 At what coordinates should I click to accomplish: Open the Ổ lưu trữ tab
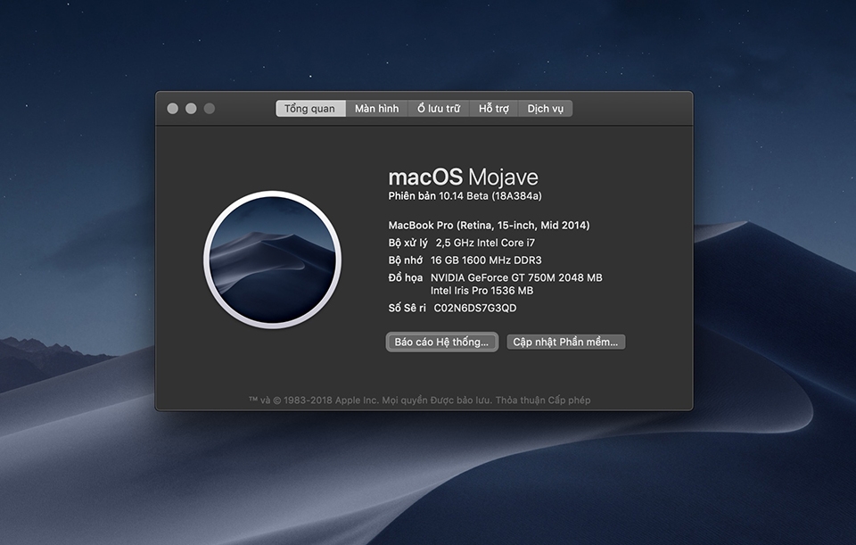click(439, 109)
